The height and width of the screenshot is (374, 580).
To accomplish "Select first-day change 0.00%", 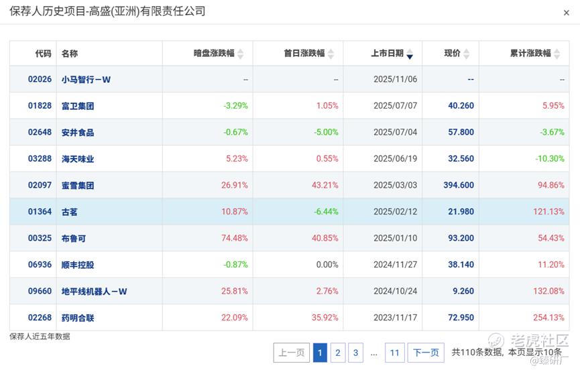I will pyautogui.click(x=327, y=265).
